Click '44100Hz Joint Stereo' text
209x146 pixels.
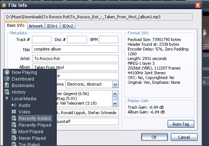(147, 73)
